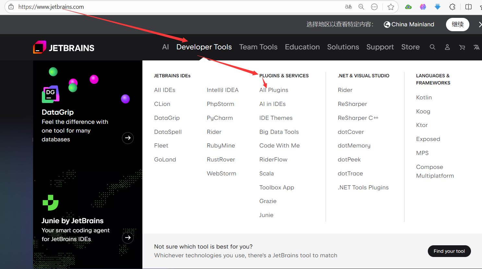Image resolution: width=482 pixels, height=269 pixels.
Task: Open the IDE Themes link
Action: click(276, 118)
